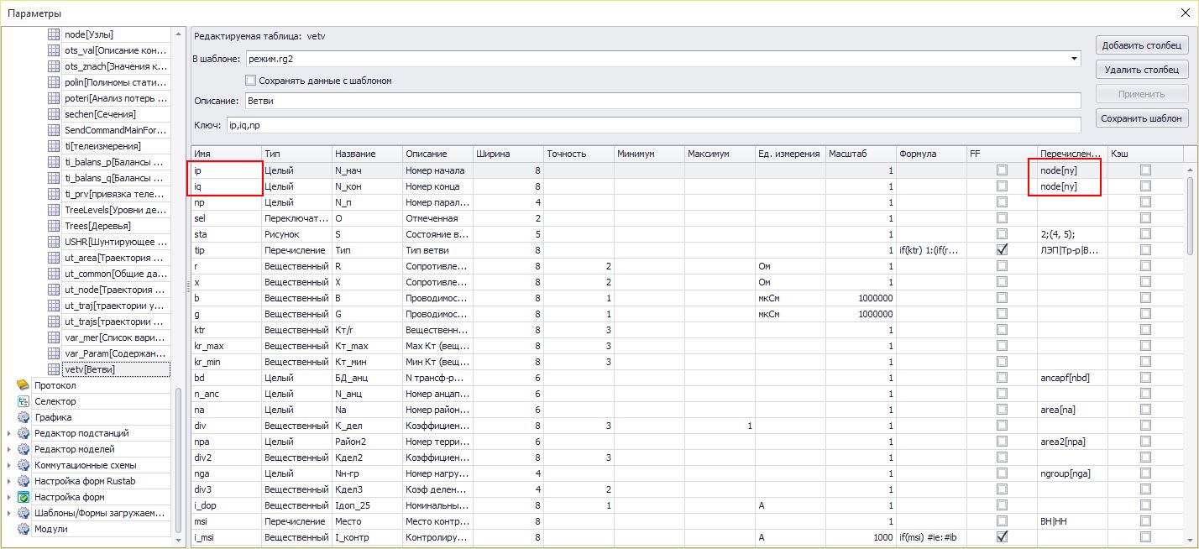Click the poteri table icon
1199x549 pixels.
click(55, 98)
